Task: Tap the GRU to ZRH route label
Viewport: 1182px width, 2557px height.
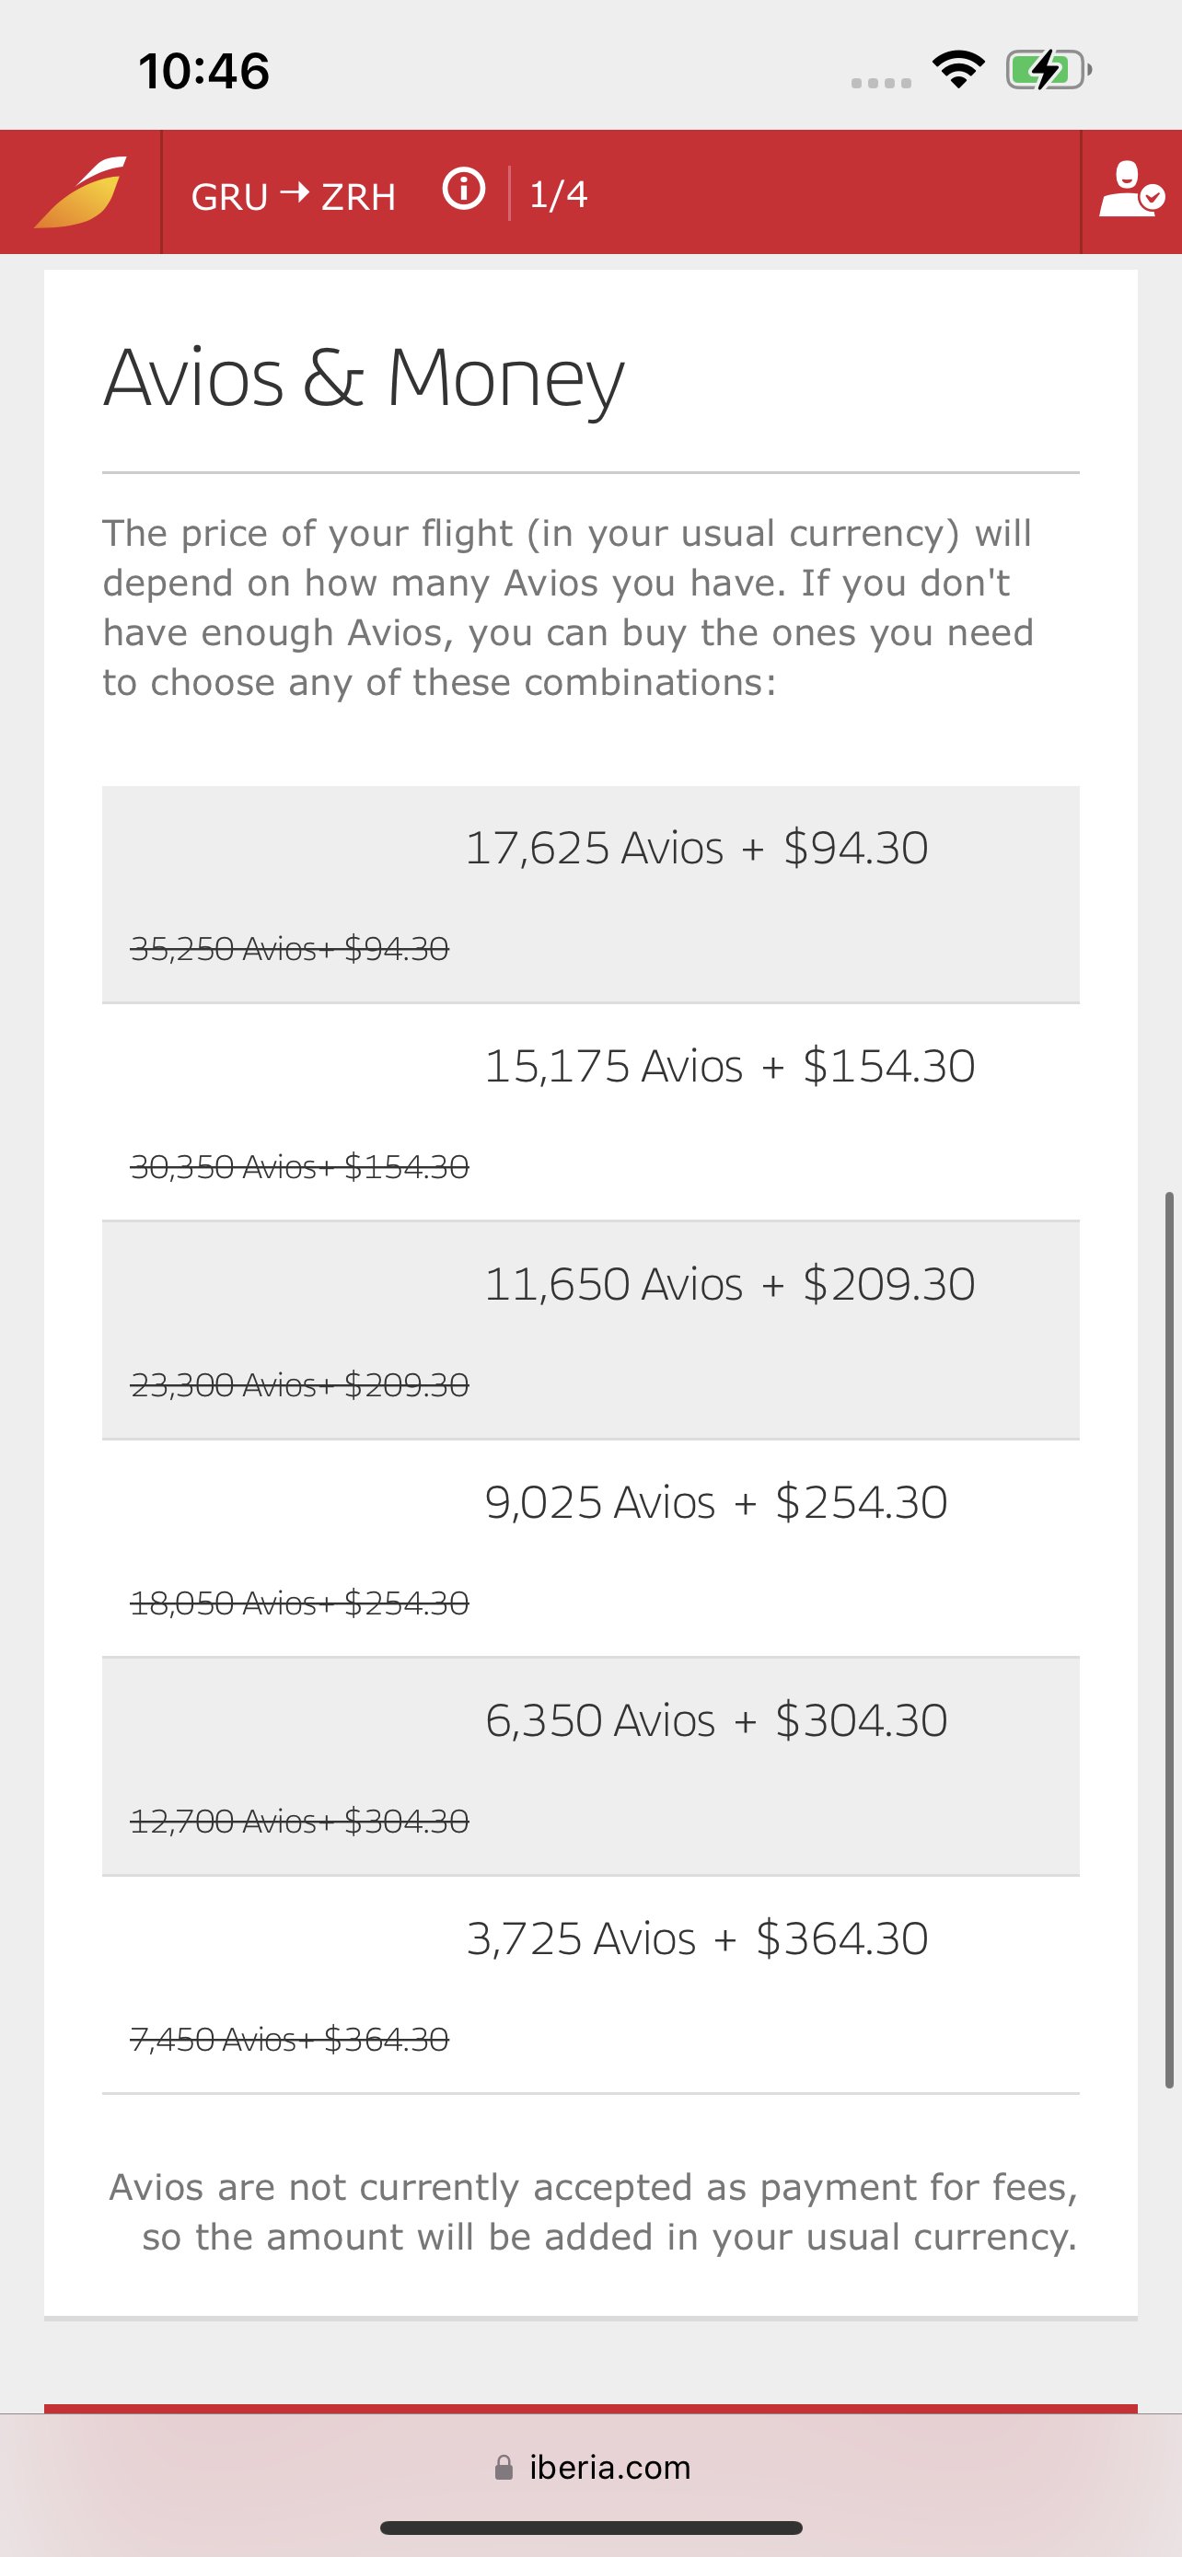Action: click(x=294, y=195)
